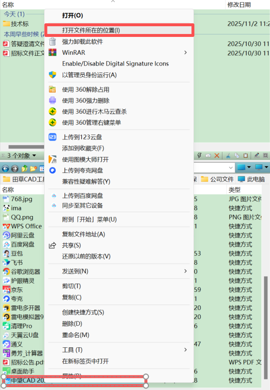Open the first blue monitor dropdown
Viewport: 270px width, 390px height.
coord(249,167)
